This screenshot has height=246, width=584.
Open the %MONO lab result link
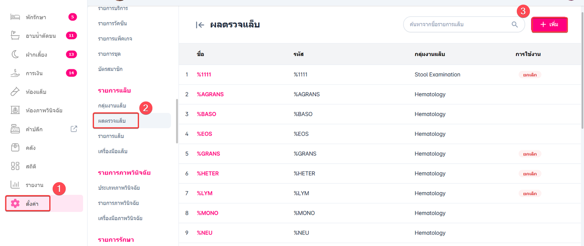click(x=207, y=213)
